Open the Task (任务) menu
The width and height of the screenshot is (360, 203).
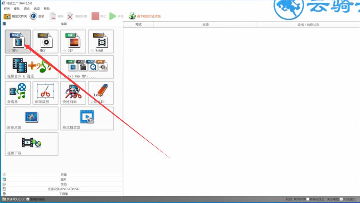(x=7, y=9)
